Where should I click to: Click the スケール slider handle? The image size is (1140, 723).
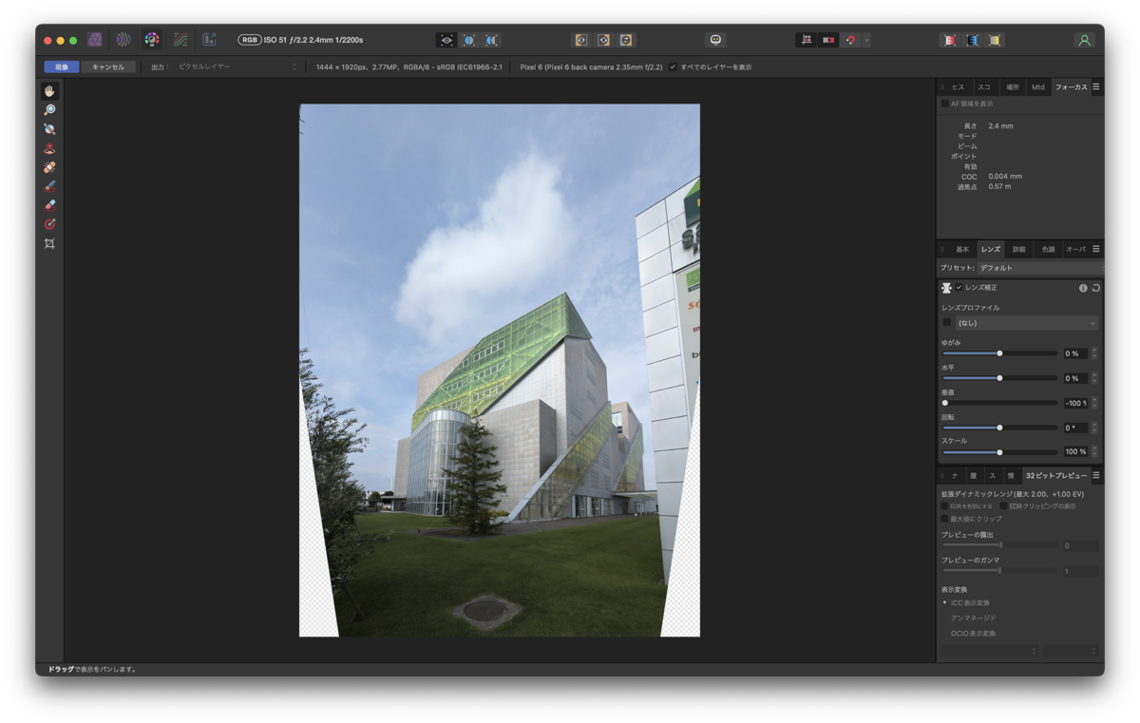(x=999, y=452)
